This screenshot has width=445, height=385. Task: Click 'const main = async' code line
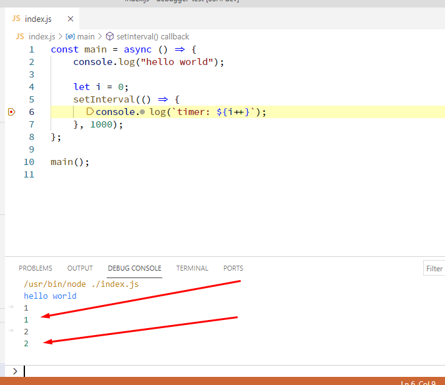(124, 50)
